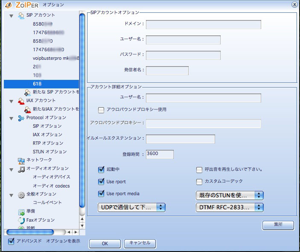Screen dimensions: 300x252
Task: Click the Protocol オプション icon
Action: [21, 118]
